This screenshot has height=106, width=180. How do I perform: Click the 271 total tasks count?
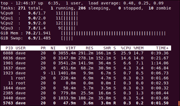coord(22,8)
